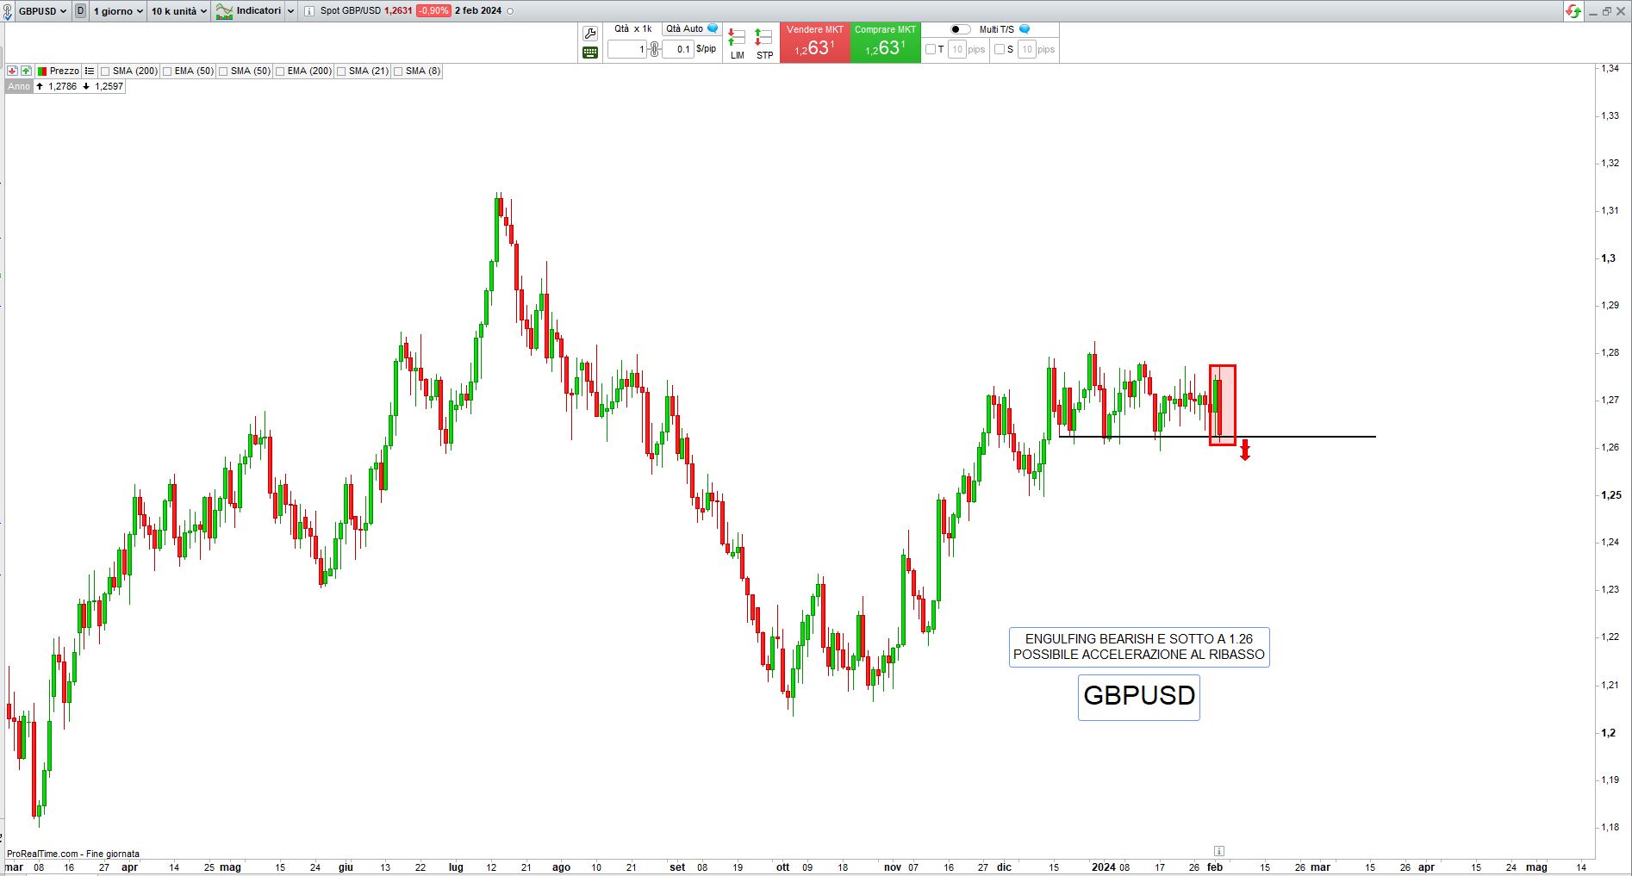Click the red down-arrow panel icon
This screenshot has height=876, width=1632.
13,71
